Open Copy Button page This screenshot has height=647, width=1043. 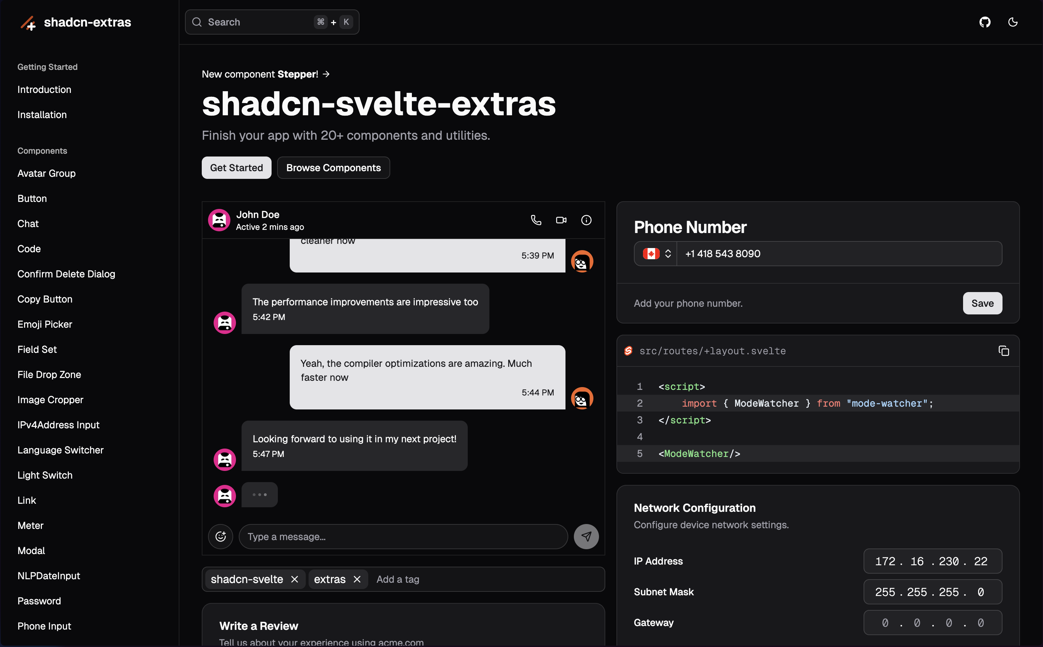(x=45, y=299)
